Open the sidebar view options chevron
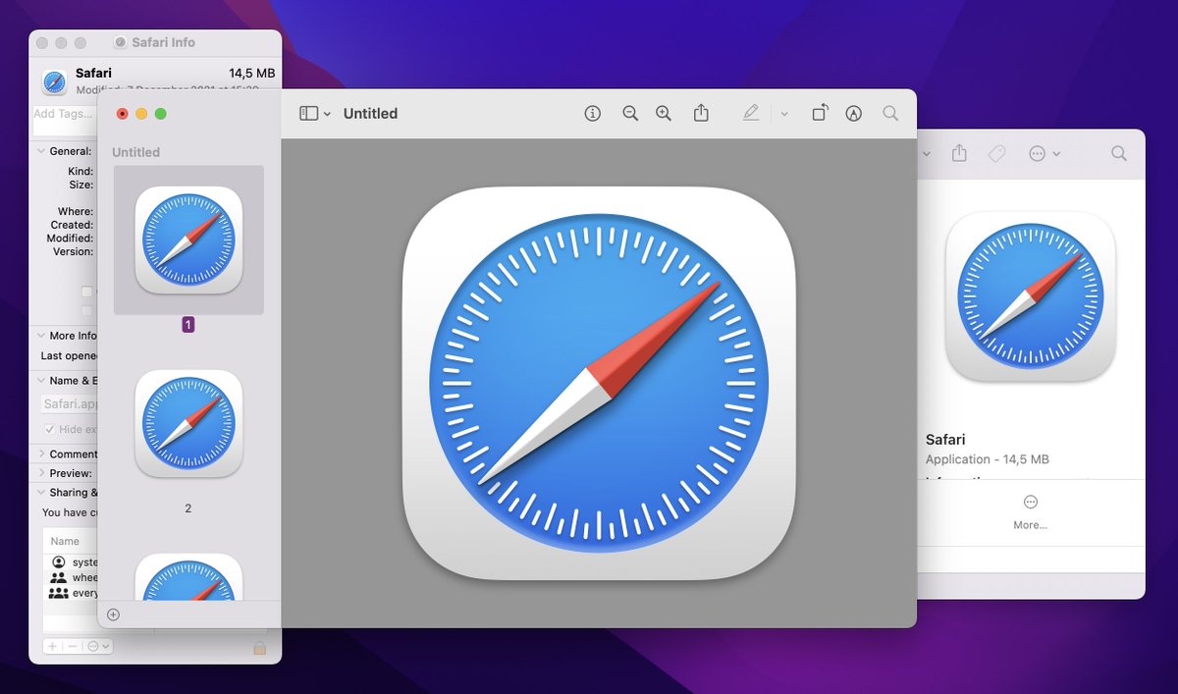Image resolution: width=1178 pixels, height=694 pixels. point(328,114)
